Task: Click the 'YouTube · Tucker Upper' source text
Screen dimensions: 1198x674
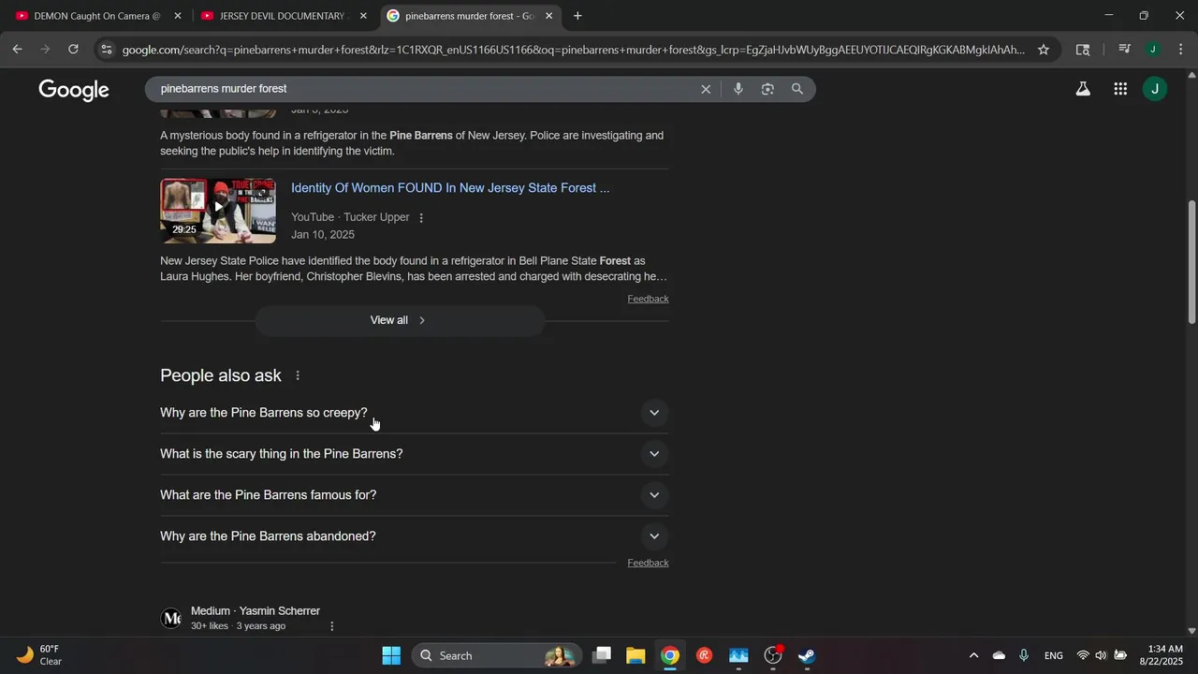Action: [x=350, y=217]
